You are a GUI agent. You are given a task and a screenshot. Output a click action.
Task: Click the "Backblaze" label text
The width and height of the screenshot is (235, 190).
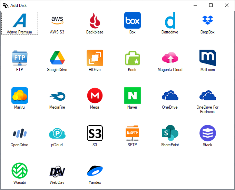[95, 32]
